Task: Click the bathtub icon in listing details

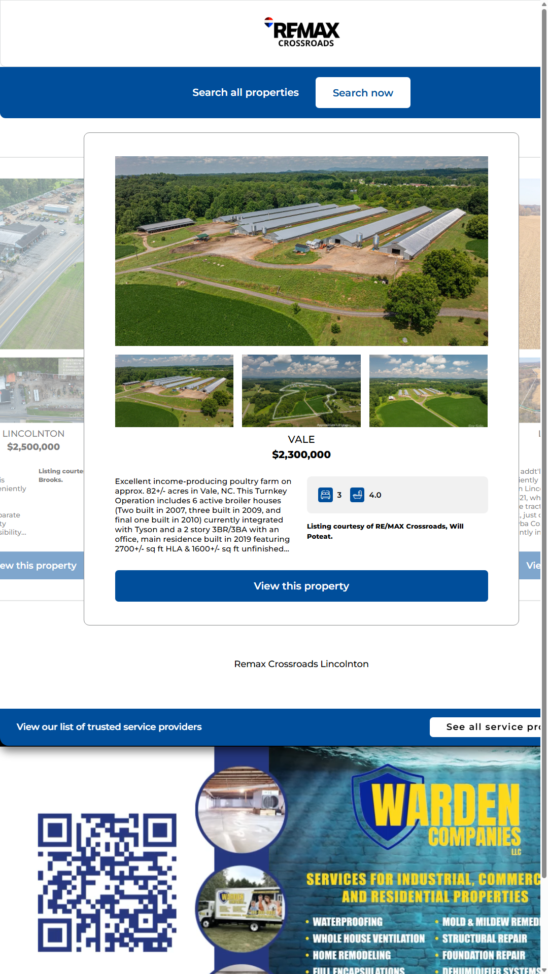Action: 357,495
